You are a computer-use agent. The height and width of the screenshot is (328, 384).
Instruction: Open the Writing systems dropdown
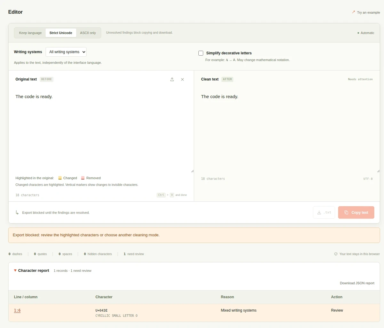[66, 52]
